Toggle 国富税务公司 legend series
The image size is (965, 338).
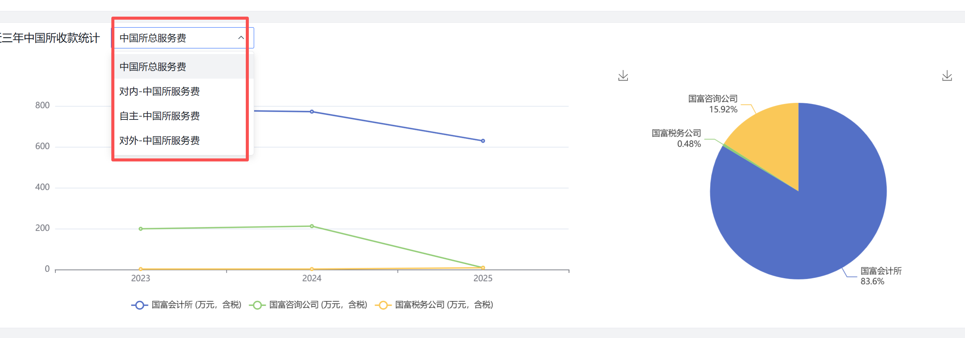tap(434, 305)
